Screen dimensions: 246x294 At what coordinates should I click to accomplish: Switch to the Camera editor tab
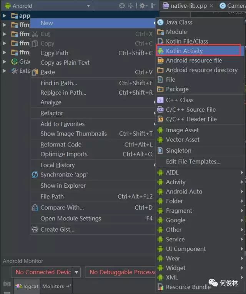(x=232, y=6)
